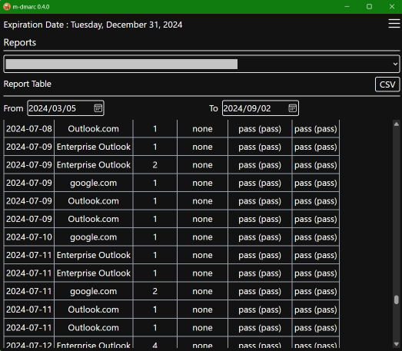Select the 2024-07-10 date cell

[x=29, y=237]
